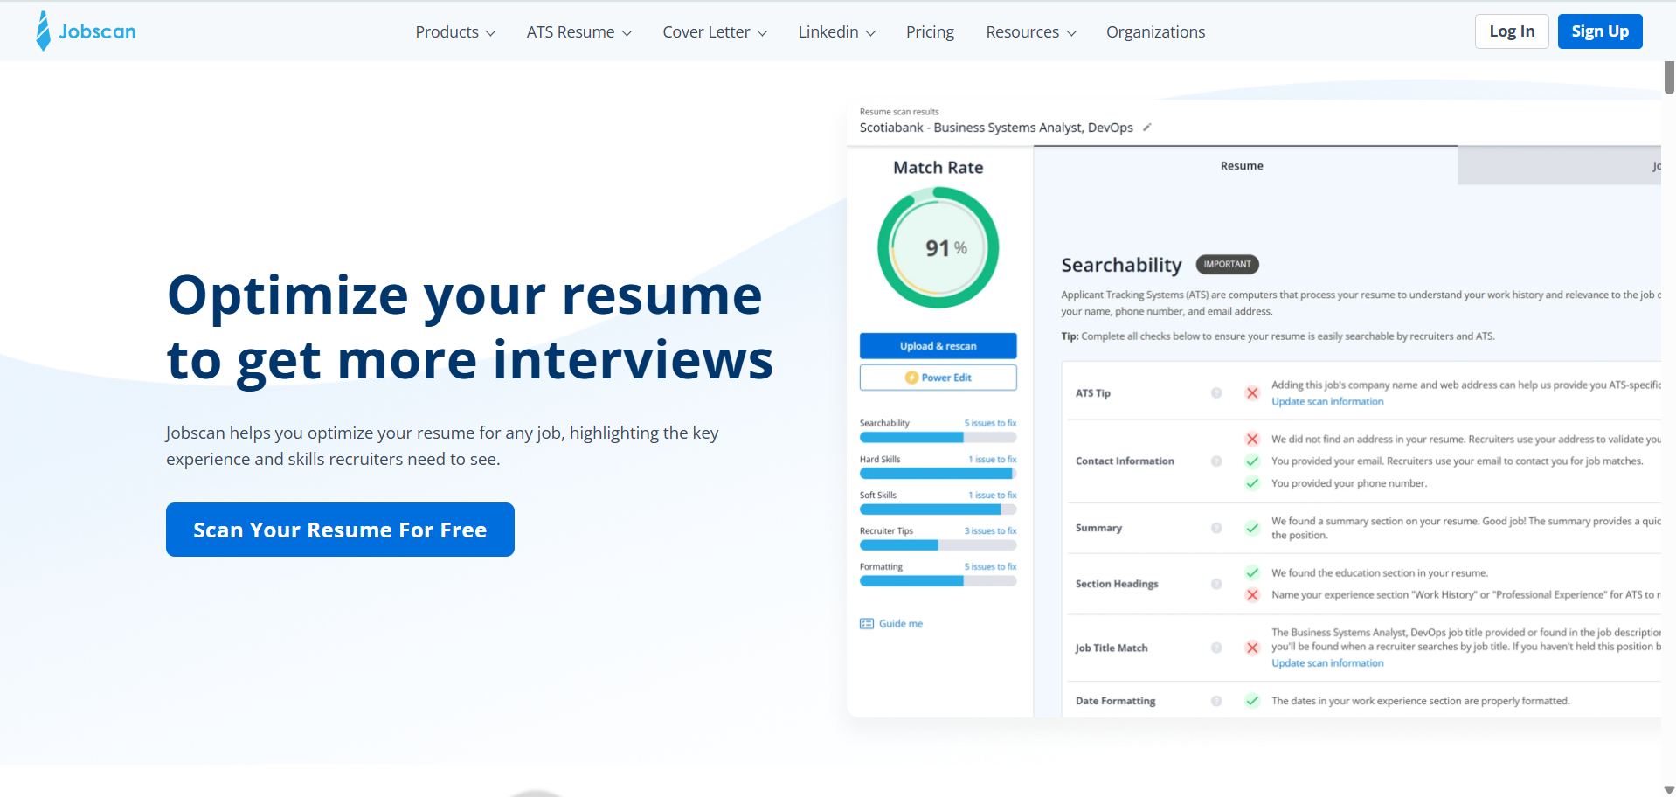Click the green check for education section found
1676x797 pixels.
click(1252, 573)
